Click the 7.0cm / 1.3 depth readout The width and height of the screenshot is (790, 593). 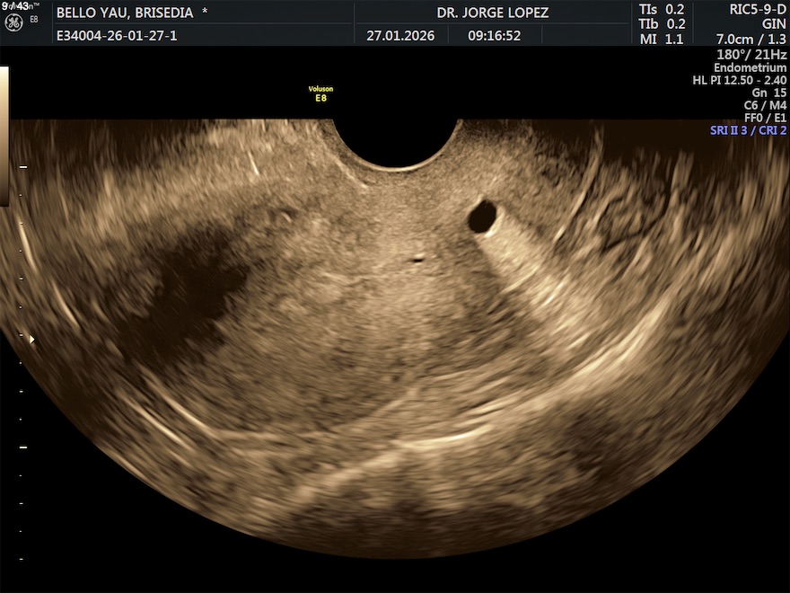tap(750, 40)
